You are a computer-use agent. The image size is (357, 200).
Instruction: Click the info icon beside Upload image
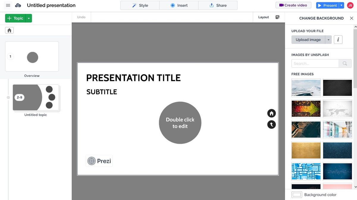pos(338,39)
